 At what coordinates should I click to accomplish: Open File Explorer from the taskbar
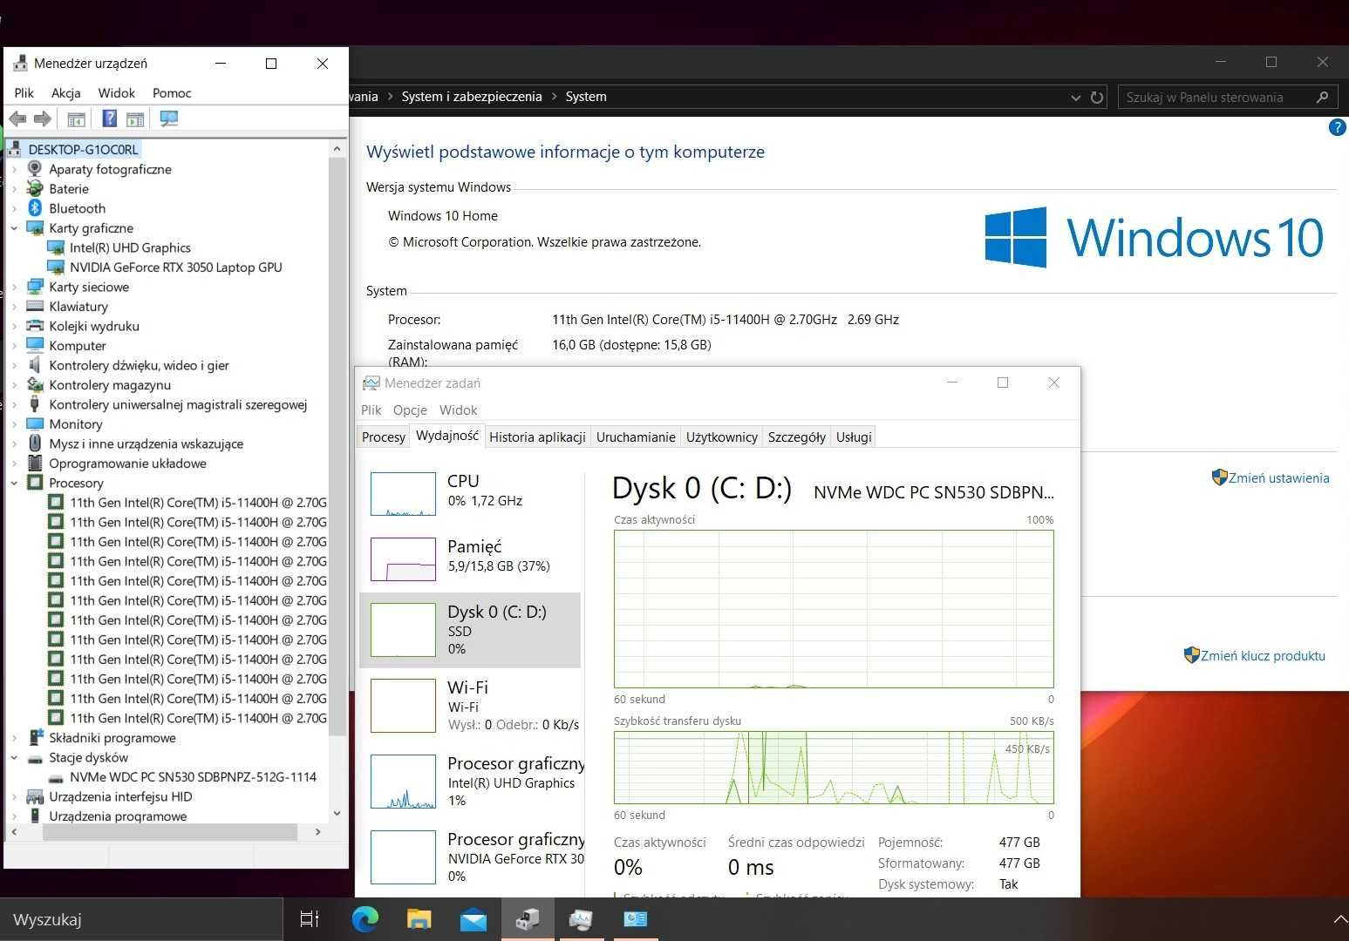pyautogui.click(x=419, y=918)
